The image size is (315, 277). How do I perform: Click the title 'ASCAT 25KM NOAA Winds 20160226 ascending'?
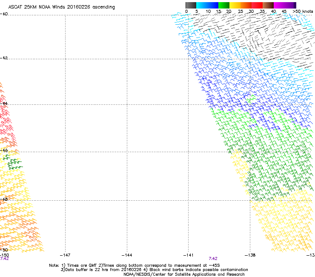(x=61, y=7)
